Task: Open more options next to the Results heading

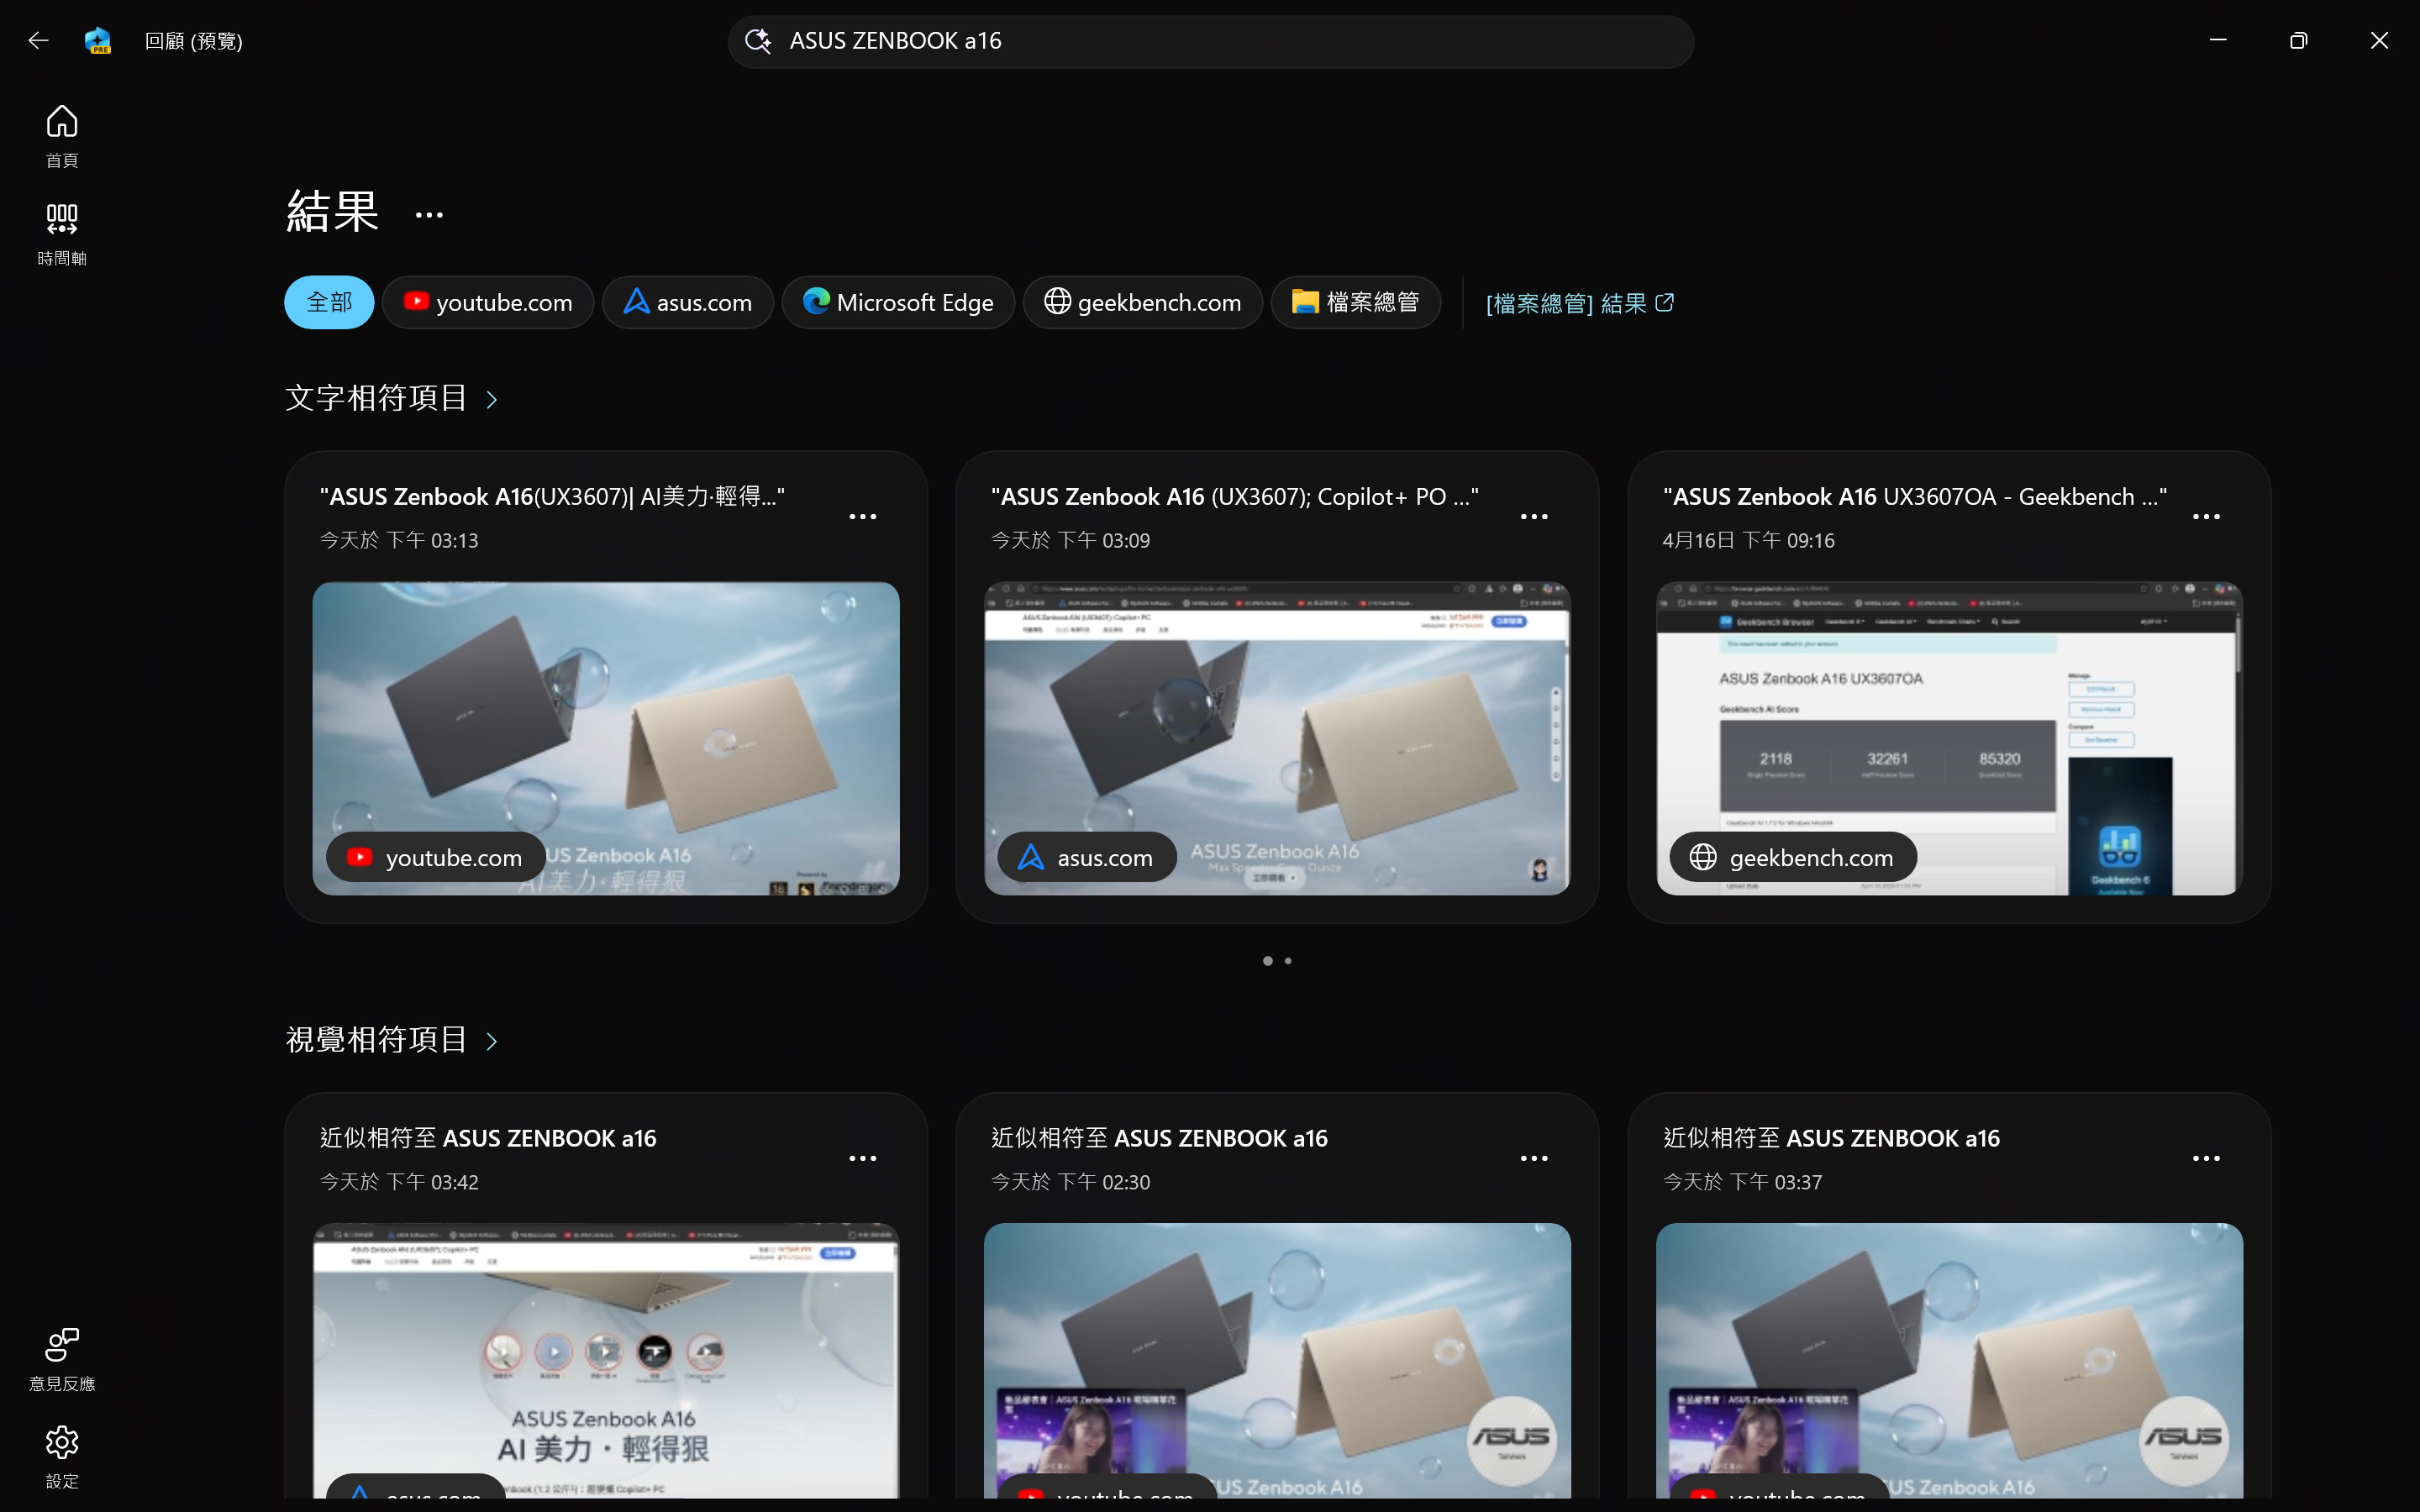Action: (x=429, y=215)
